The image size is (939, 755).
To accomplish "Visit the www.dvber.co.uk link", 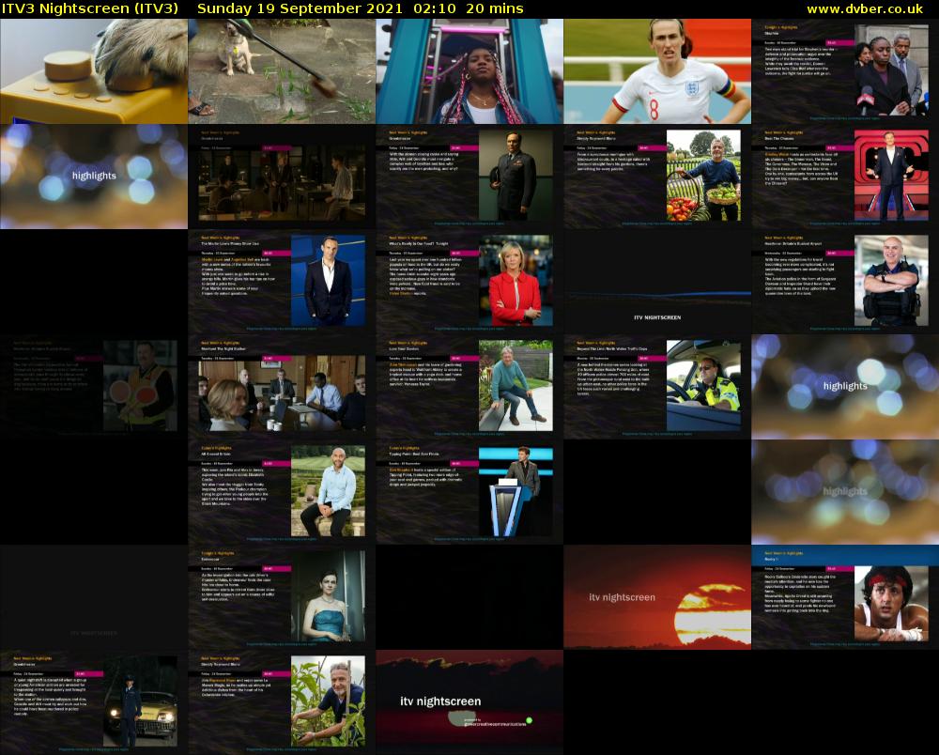I will click(865, 8).
